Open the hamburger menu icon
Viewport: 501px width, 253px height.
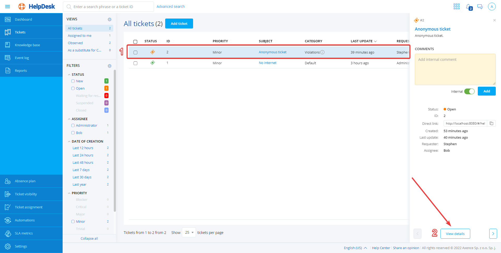(8, 7)
